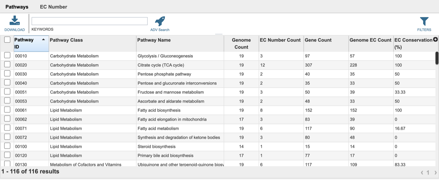Go to the previous results page arrow

point(422,173)
